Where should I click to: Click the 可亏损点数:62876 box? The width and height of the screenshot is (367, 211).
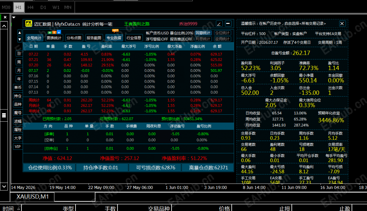[x=155, y=168]
